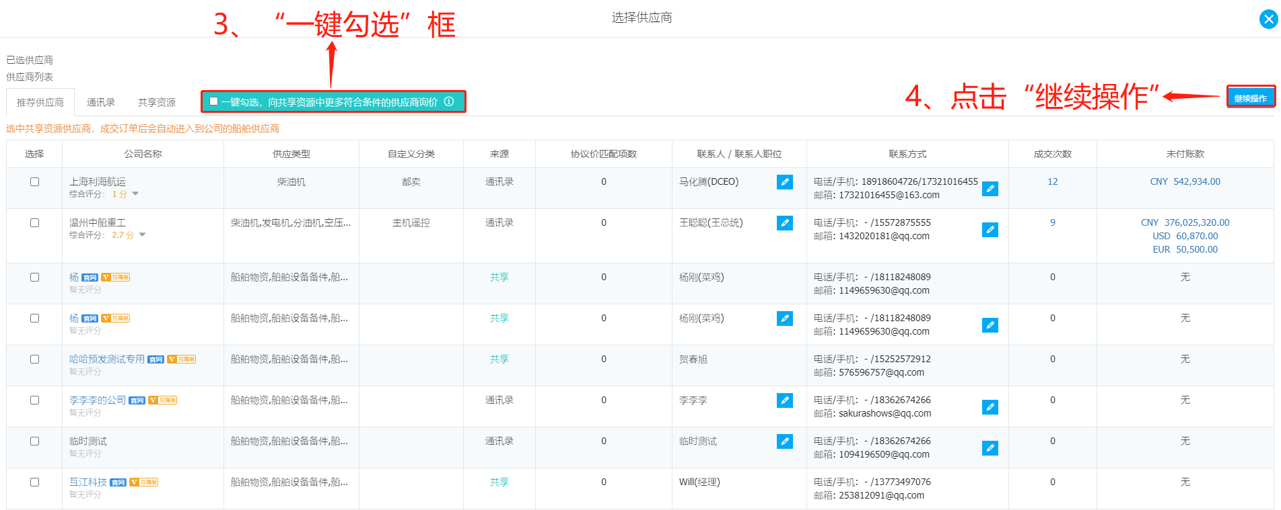The image size is (1281, 510).
Task: Click 成交次数 column header
Action: coord(1053,154)
